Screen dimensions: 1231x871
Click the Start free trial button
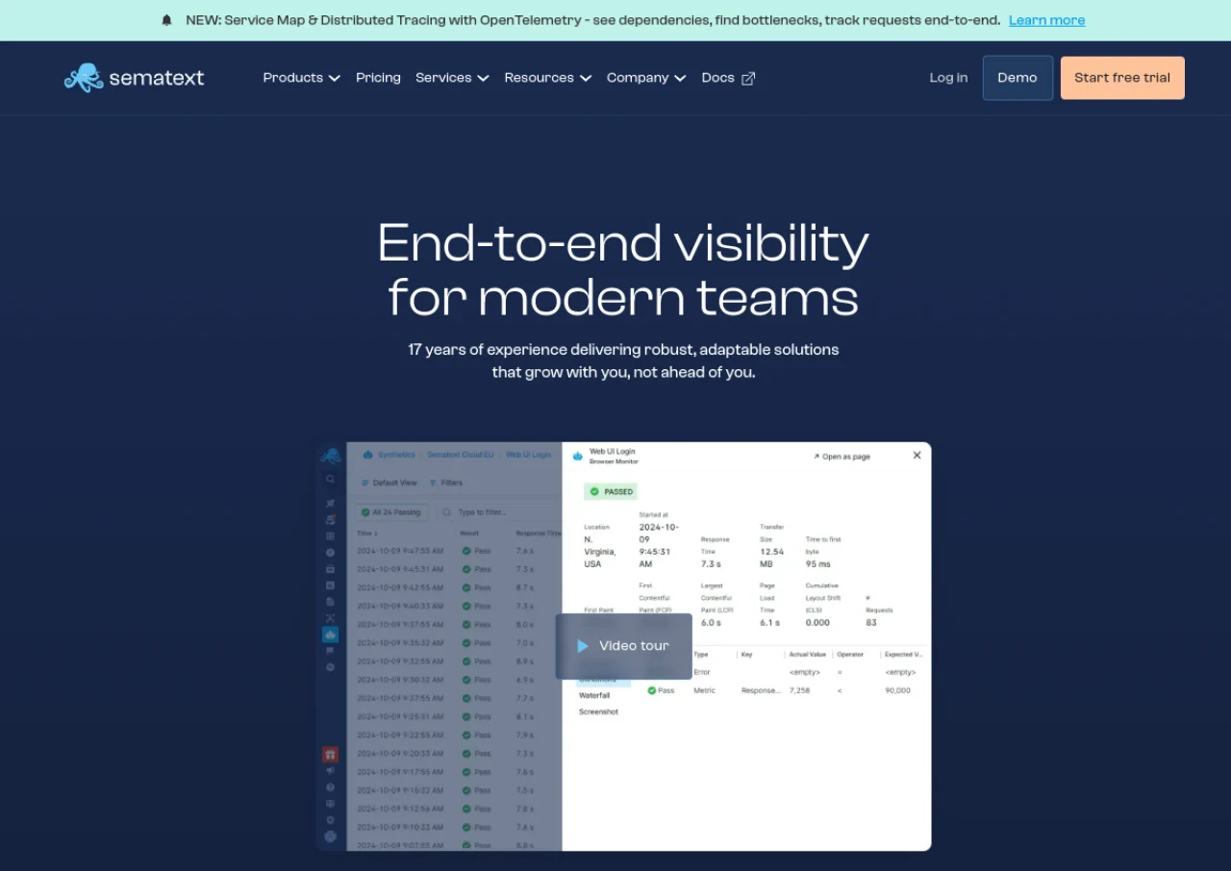coord(1122,78)
